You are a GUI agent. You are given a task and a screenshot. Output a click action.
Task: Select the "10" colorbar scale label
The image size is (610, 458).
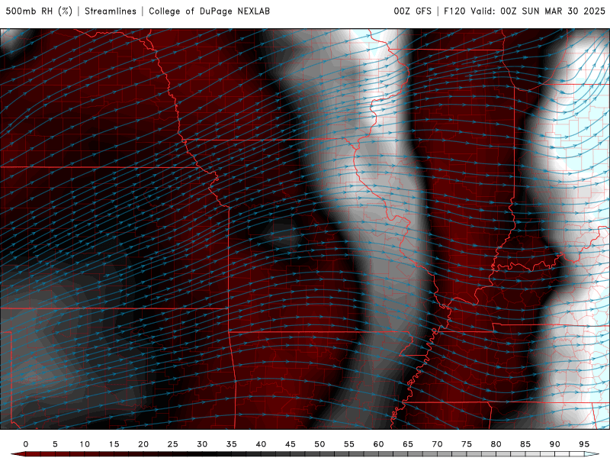[x=85, y=444]
